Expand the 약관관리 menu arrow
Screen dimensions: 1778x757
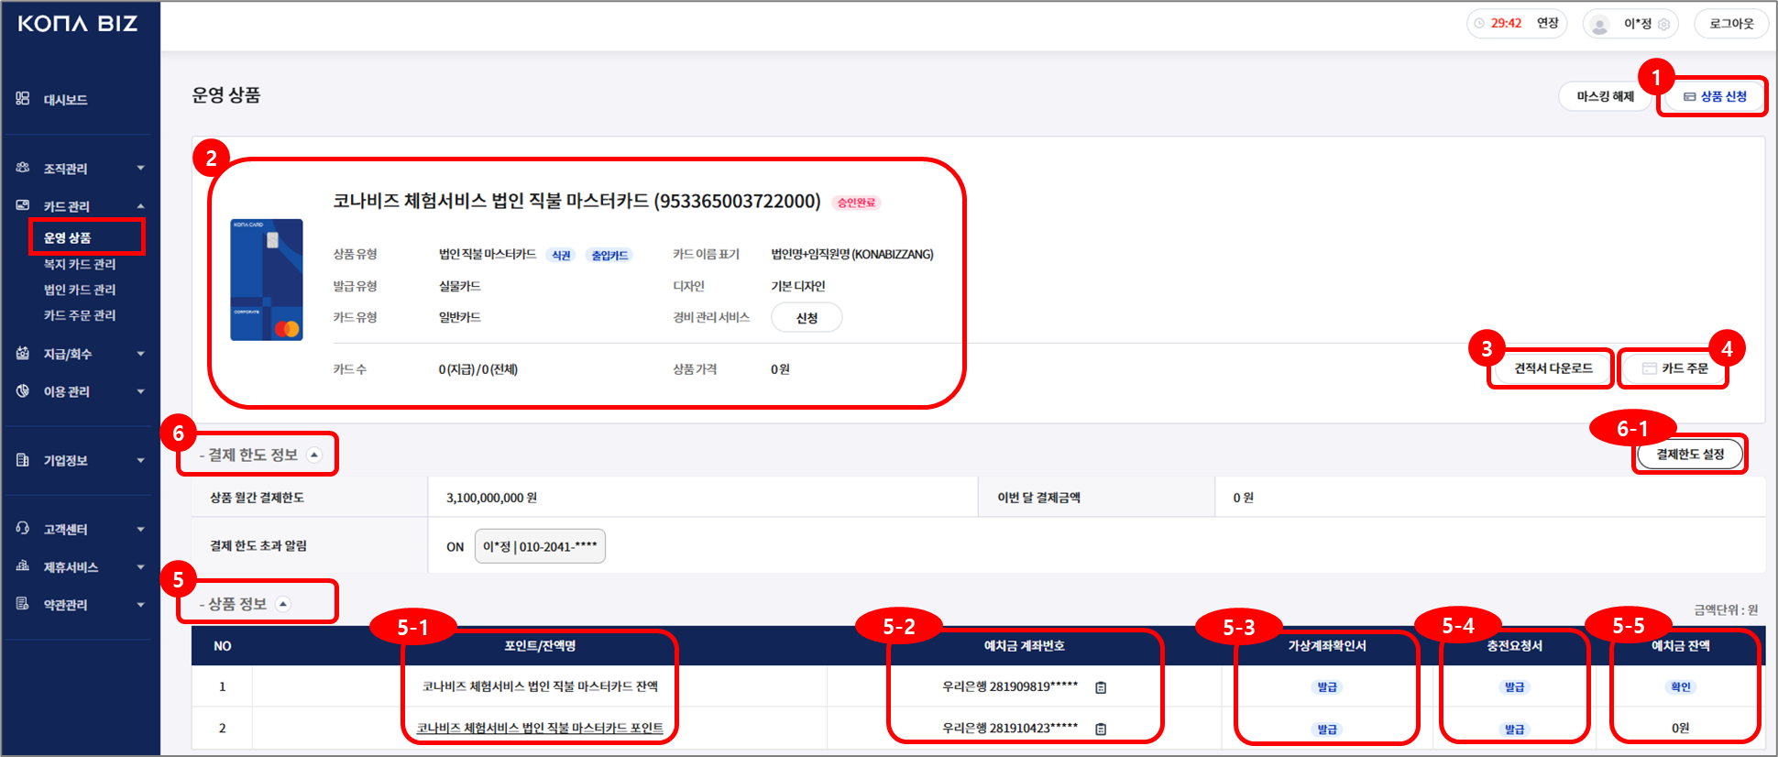[141, 604]
